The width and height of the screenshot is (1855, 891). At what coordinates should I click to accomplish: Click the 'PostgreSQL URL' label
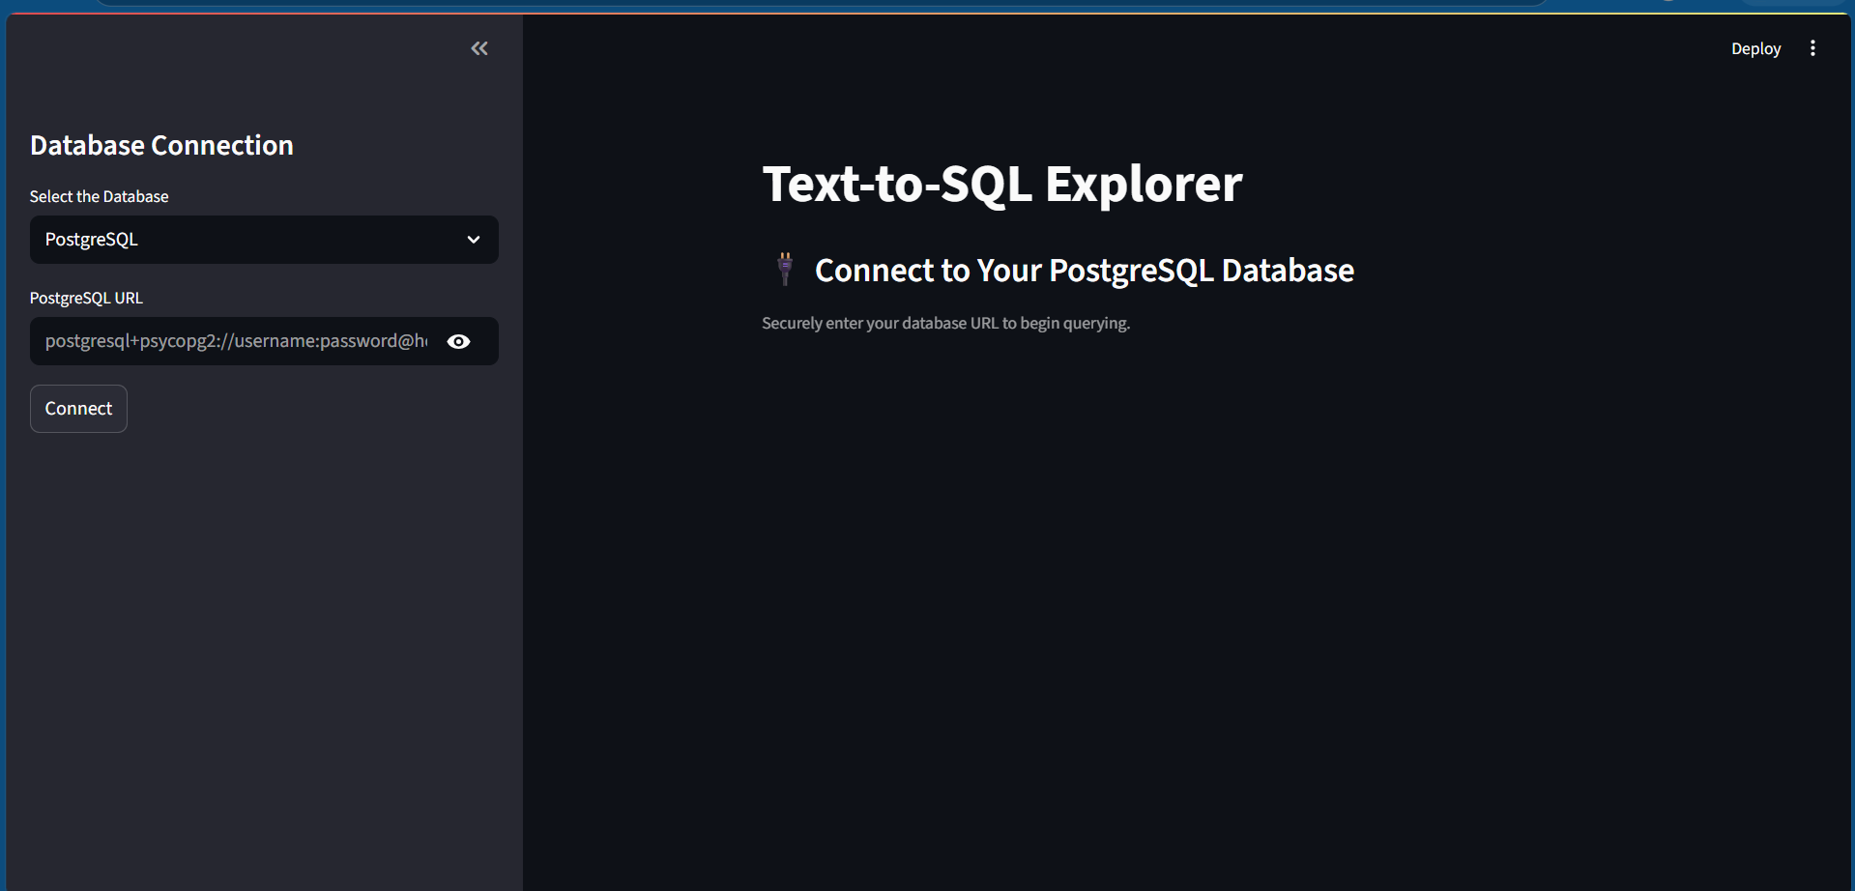pos(86,298)
